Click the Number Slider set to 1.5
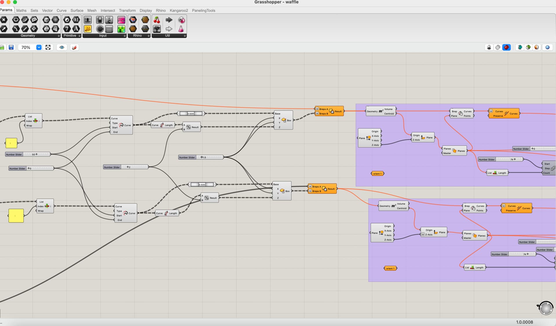The width and height of the screenshot is (556, 326). tap(201, 157)
